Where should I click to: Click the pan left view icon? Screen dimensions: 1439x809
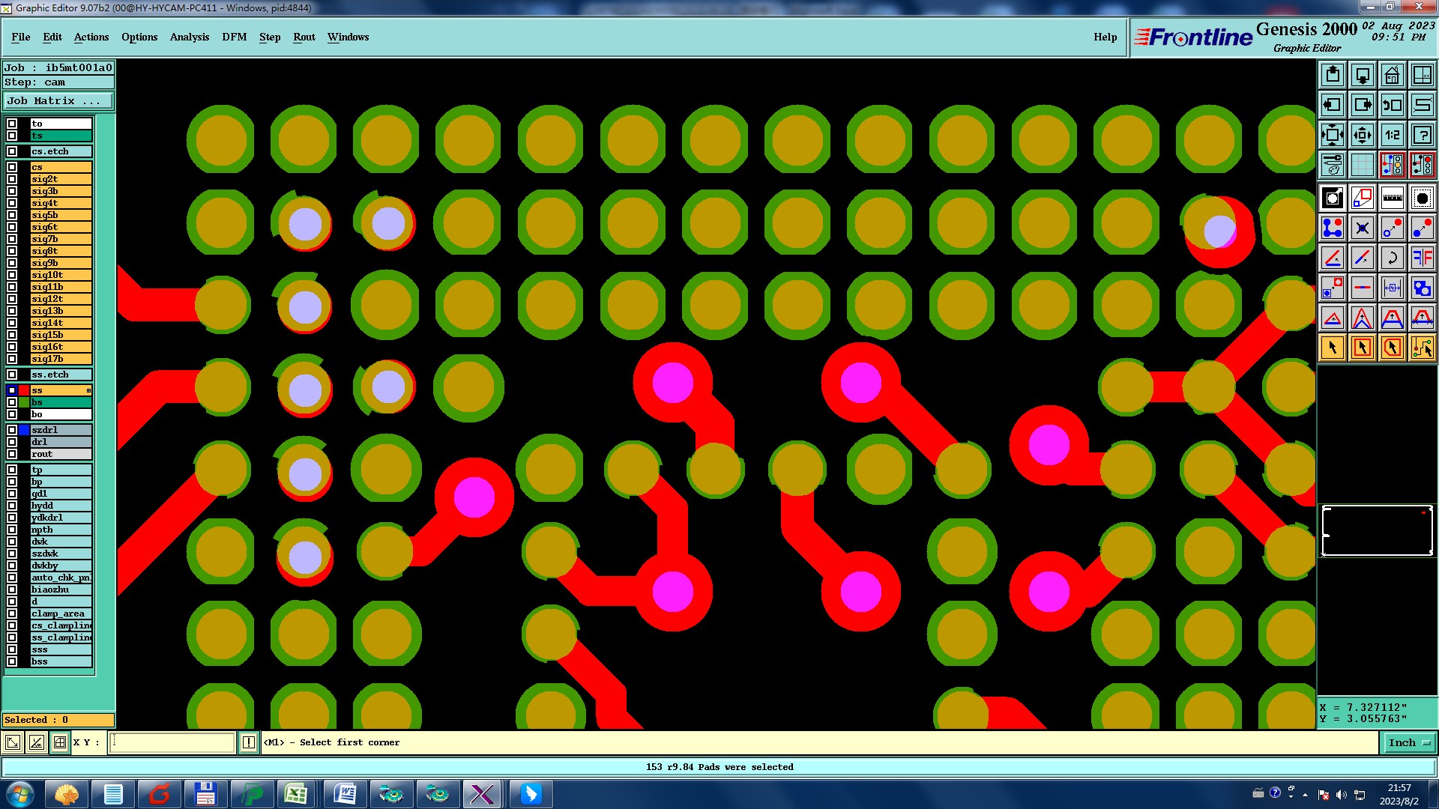(x=1332, y=105)
